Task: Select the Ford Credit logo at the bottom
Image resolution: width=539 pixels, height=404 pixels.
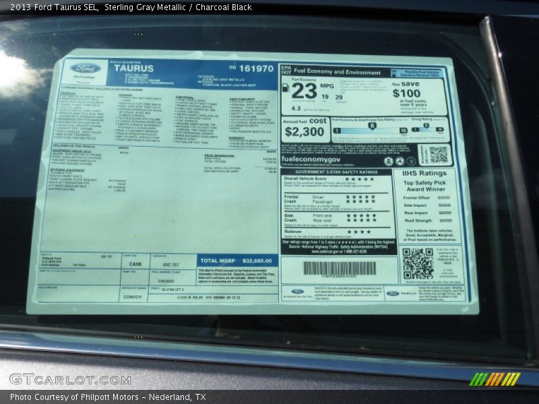Action: (x=393, y=293)
